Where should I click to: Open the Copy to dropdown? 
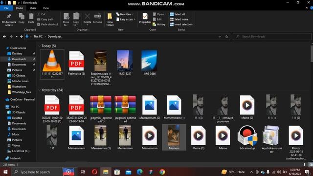click(76, 20)
